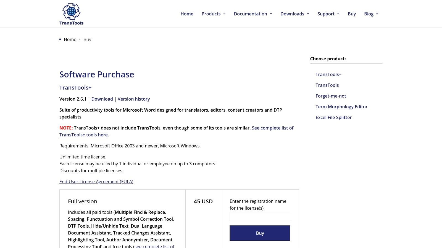View the Version history link

pyautogui.click(x=134, y=99)
